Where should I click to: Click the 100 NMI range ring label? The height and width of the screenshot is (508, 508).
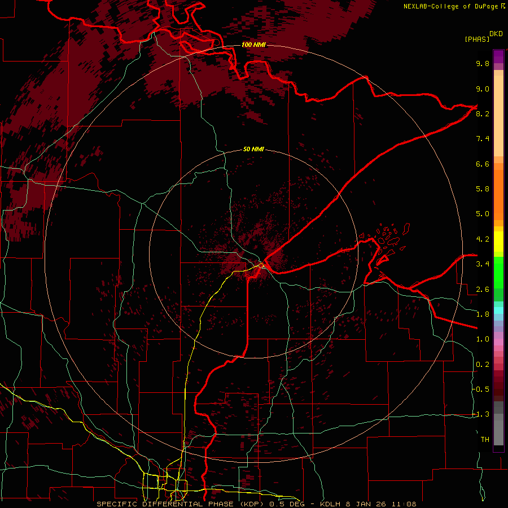(253, 45)
